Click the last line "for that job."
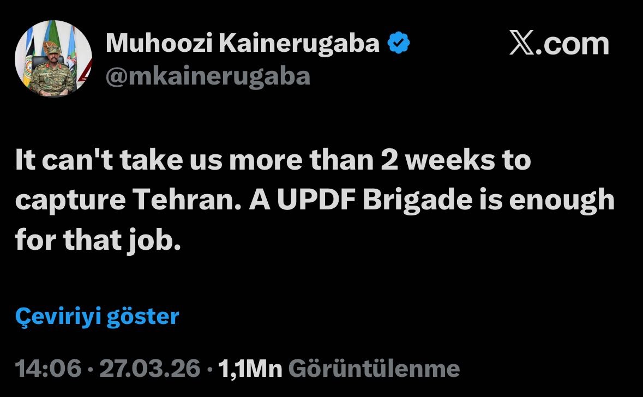643x397 pixels. (x=97, y=240)
